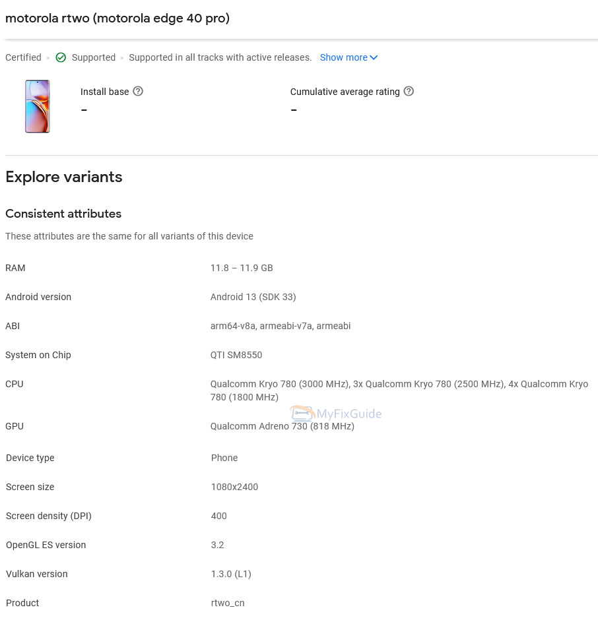Click the Screen density 400 value
Screen dimensions: 598x624
(x=218, y=516)
